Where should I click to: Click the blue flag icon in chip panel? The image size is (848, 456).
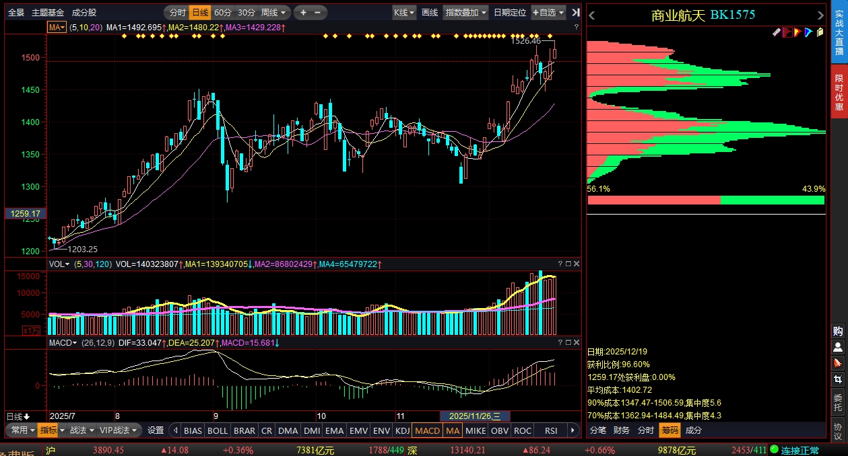pyautogui.click(x=808, y=32)
